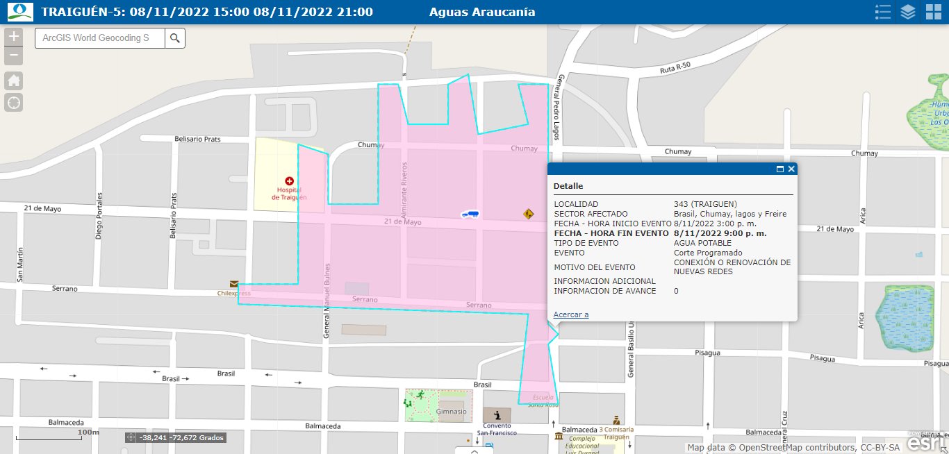Viewport: 949px width, 454px height.
Task: Click the roadwork warning sign marker
Action: [529, 214]
